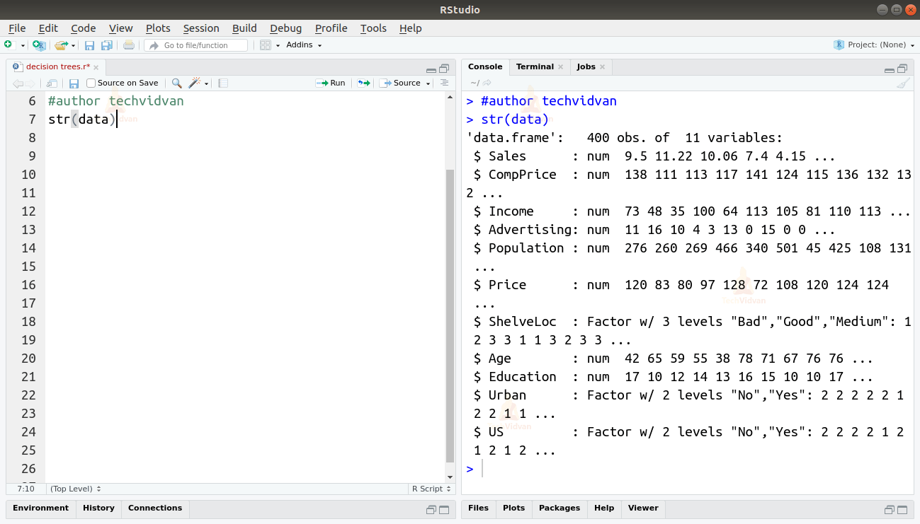Screen dimensions: 920x524
Task: Save all open documents
Action: (x=107, y=45)
